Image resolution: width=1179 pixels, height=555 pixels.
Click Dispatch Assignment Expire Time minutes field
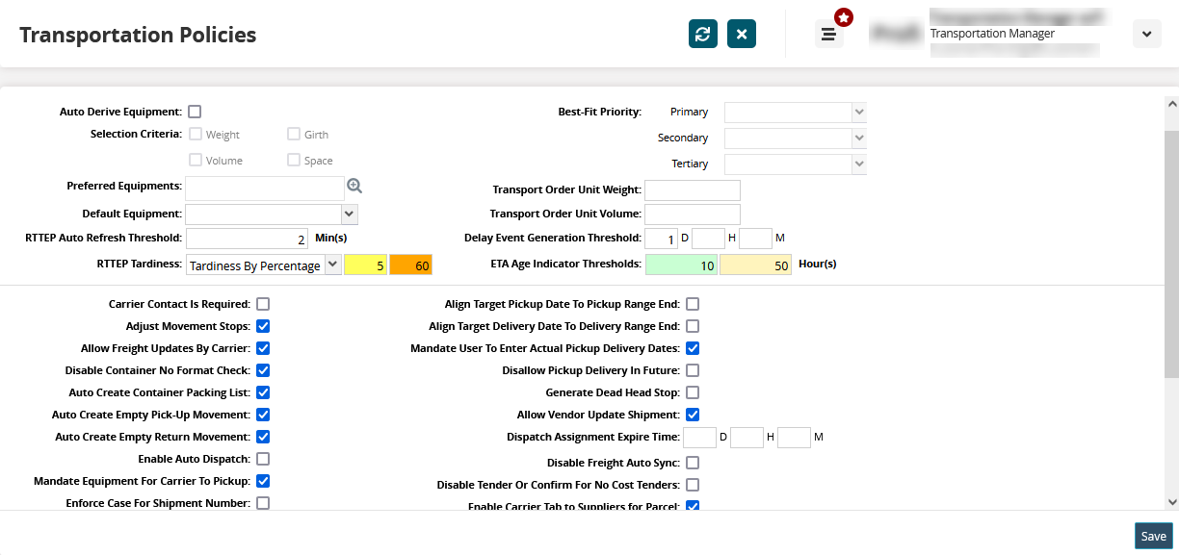tap(794, 438)
